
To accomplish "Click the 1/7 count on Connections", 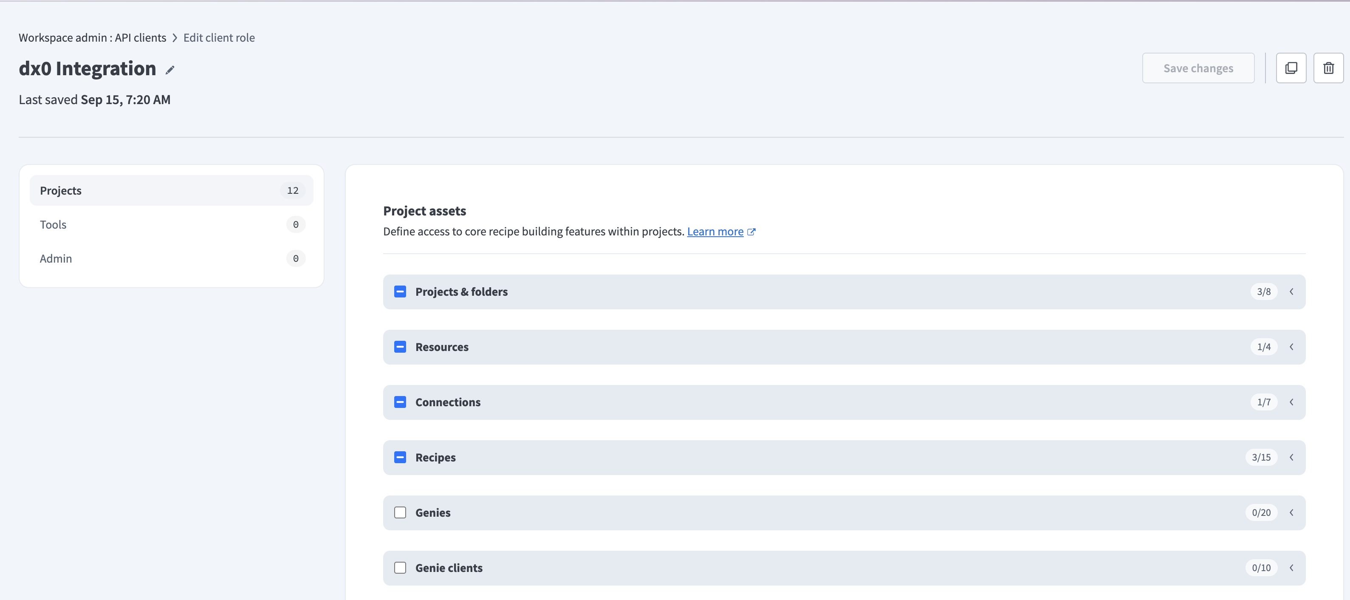I will click(x=1263, y=402).
